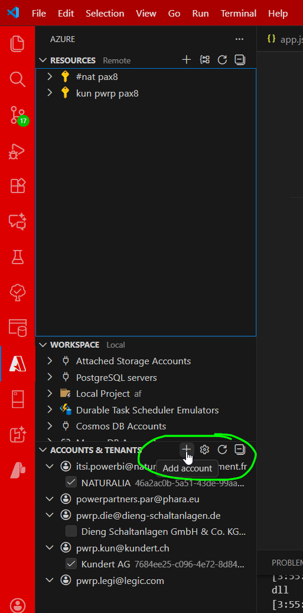Uncheck the Kundert AG tenant checkbox
This screenshot has height=613, width=303.
[x=71, y=564]
